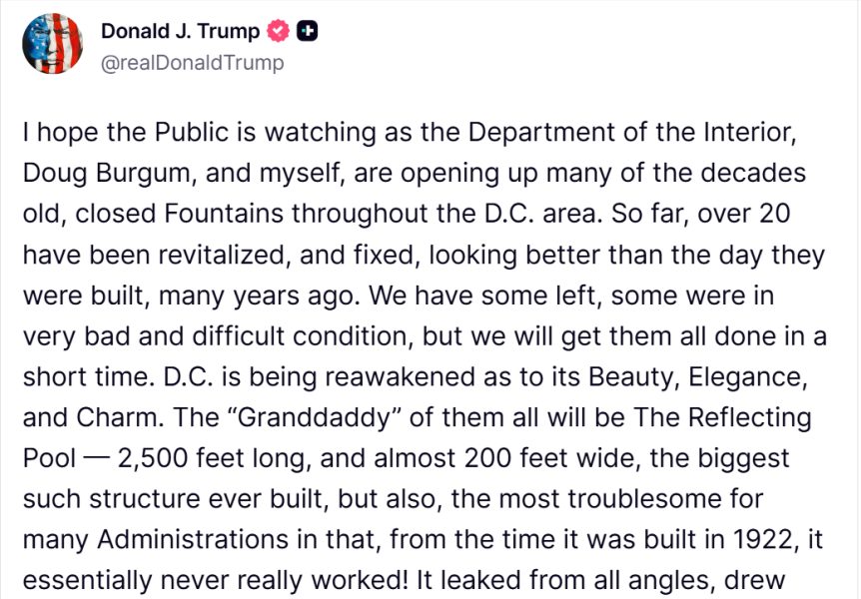Image resolution: width=861 pixels, height=599 pixels.
Task: Open the flag-painted profile avatar
Action: pyautogui.click(x=52, y=44)
